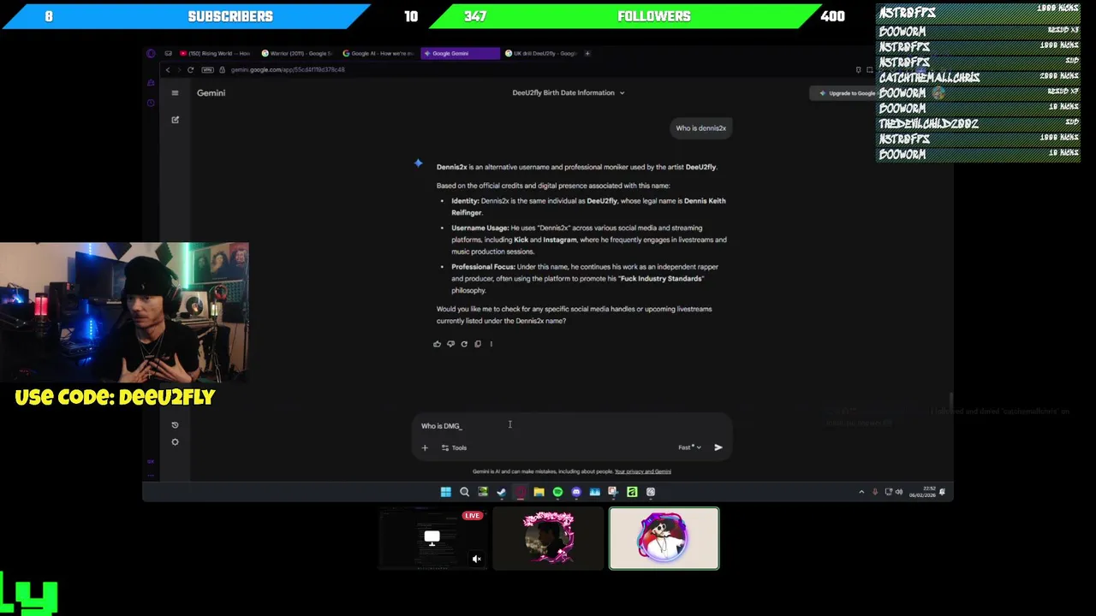Regenerate the Gemini response
Viewport: 1096px width, 616px height.
(464, 344)
